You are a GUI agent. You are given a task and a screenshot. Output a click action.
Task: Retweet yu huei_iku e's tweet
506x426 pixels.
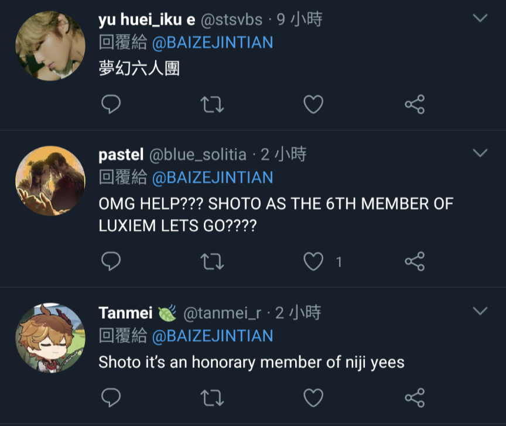[x=212, y=104]
